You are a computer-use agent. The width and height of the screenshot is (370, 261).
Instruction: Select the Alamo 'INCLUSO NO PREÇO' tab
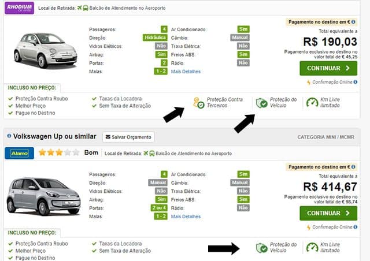click(32, 233)
